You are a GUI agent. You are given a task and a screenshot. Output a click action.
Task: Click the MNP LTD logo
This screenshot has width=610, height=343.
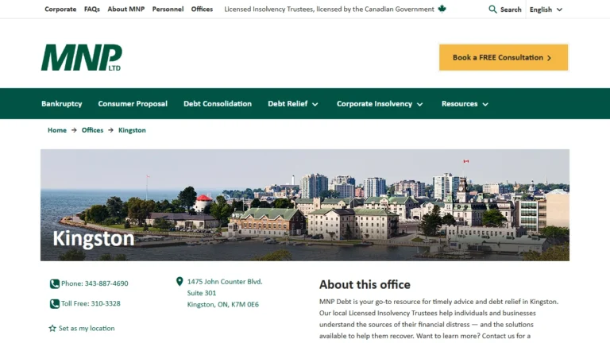click(x=81, y=57)
